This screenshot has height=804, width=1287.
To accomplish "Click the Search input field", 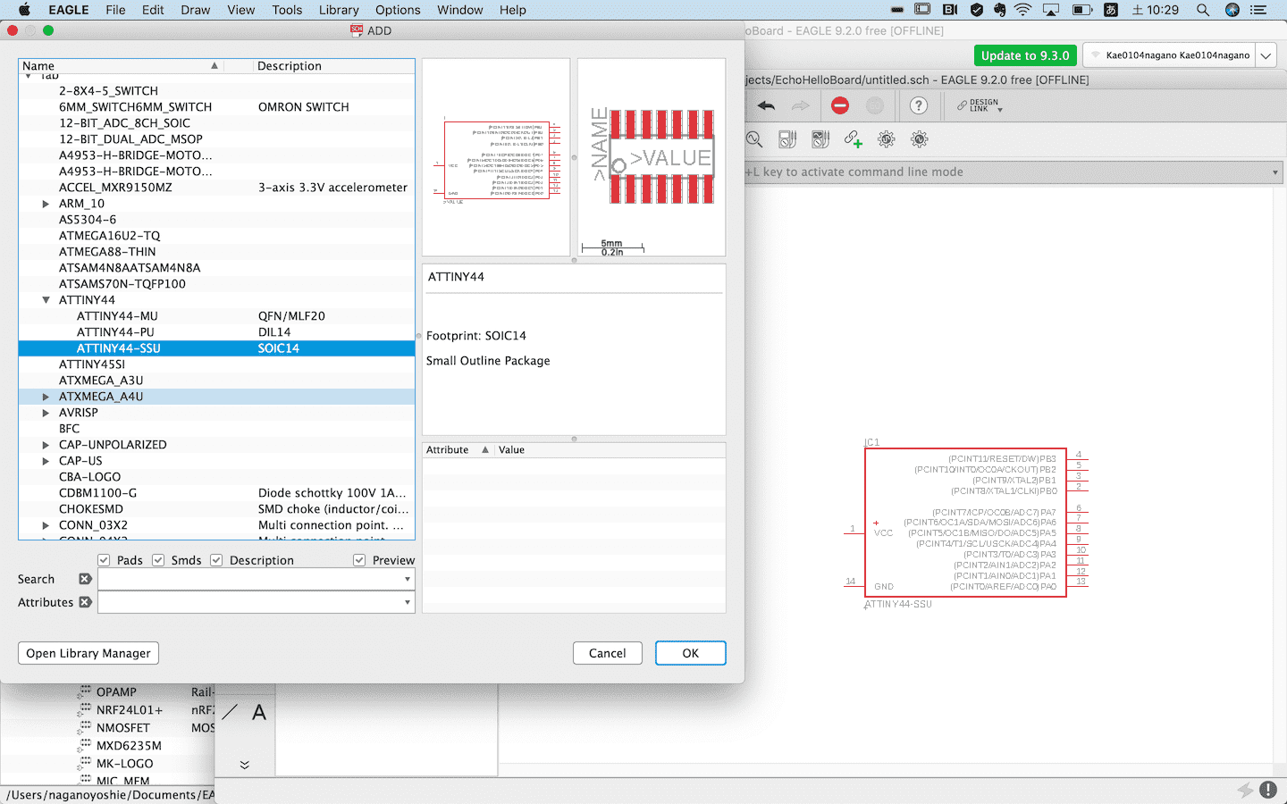I will coord(257,579).
